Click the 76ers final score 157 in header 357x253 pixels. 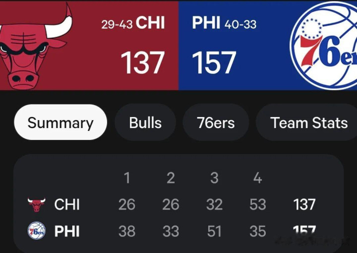click(x=214, y=63)
